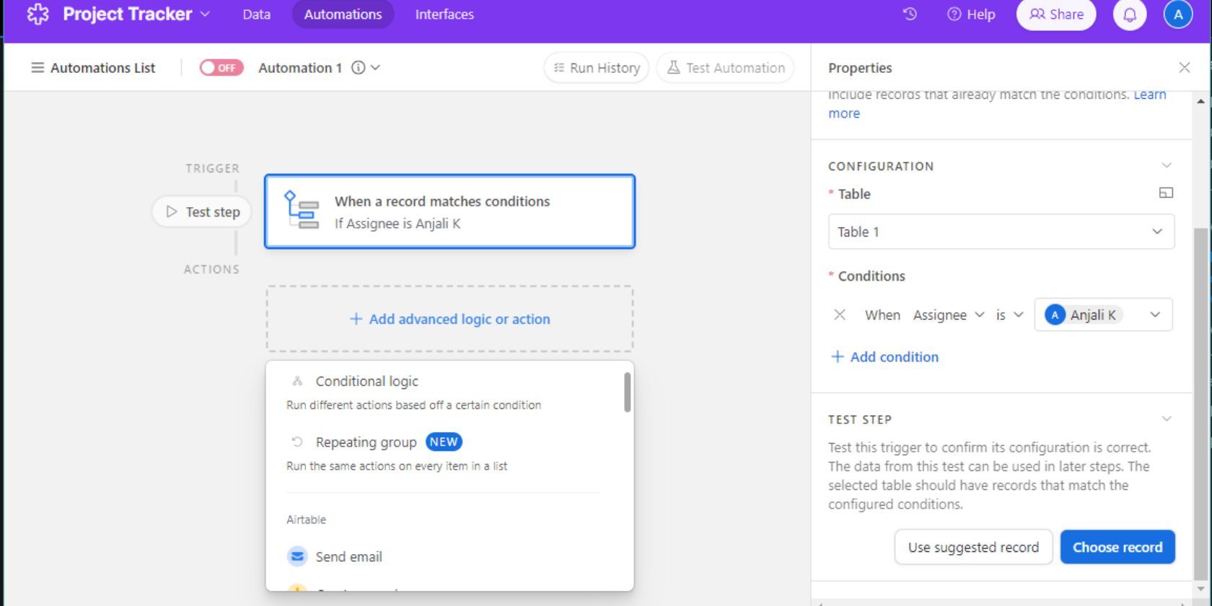Click the Send email envelope icon
The width and height of the screenshot is (1212, 606).
[x=297, y=556]
